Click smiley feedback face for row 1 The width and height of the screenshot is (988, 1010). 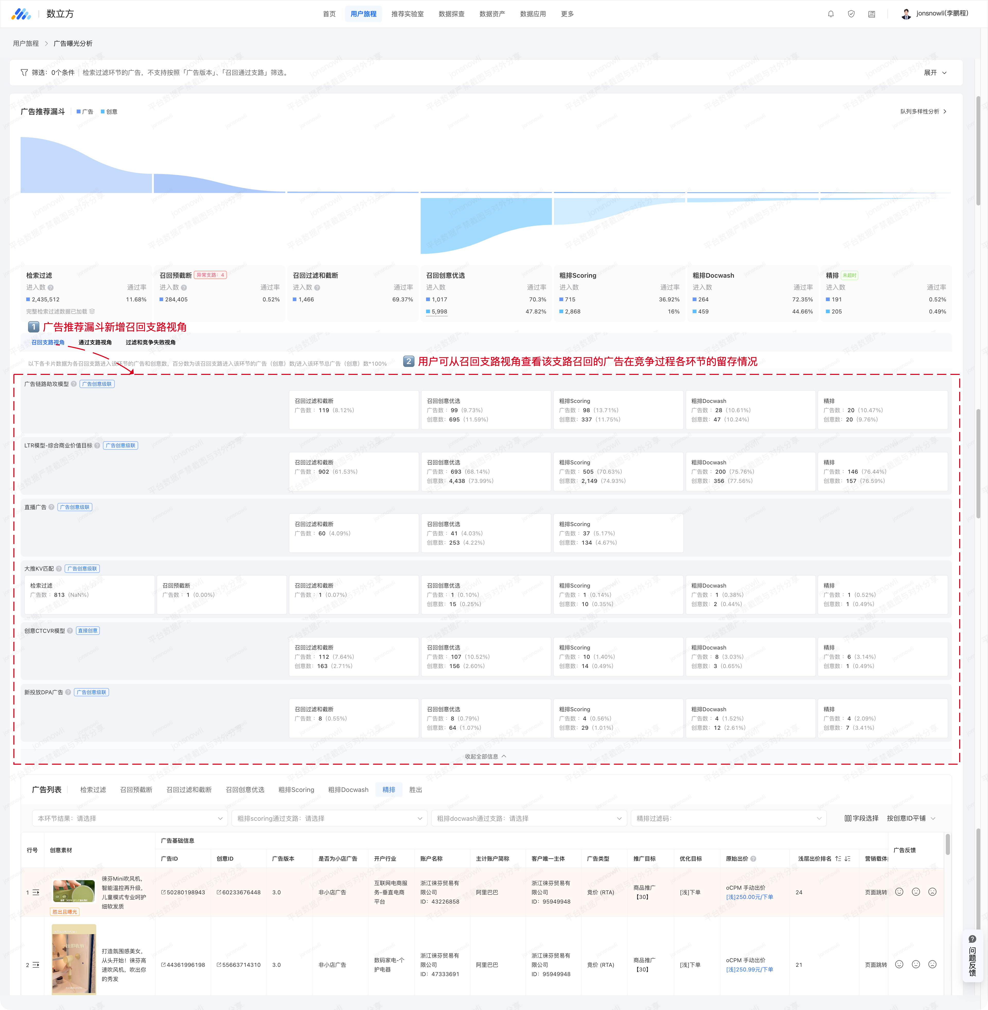(899, 892)
